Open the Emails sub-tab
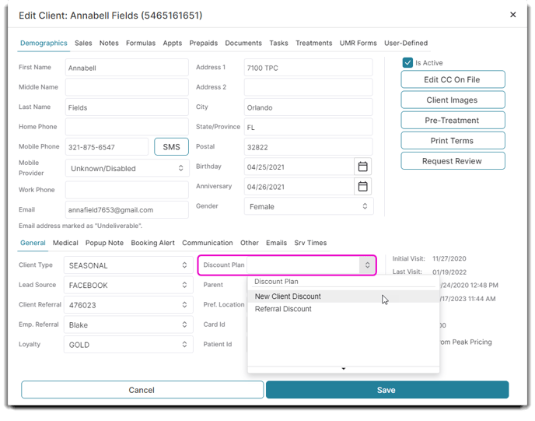Image resolution: width=535 pixels, height=421 pixels. pos(276,243)
